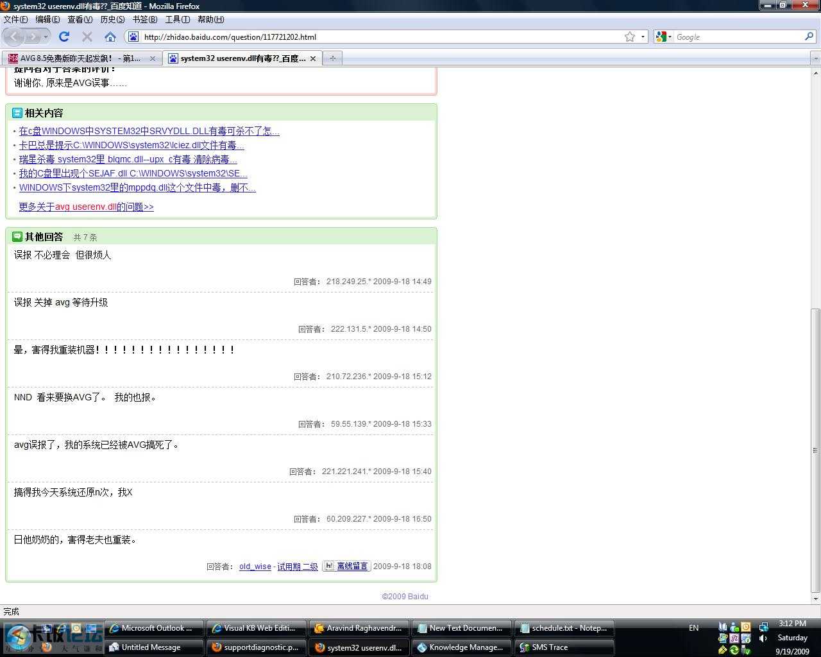Viewport: 821px width, 657px height.
Task: Switch to Visual KB Web Editor taskbar item
Action: [257, 628]
